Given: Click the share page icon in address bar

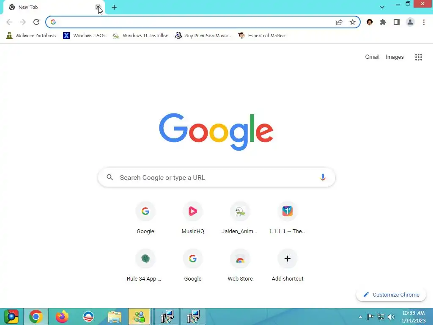Looking at the screenshot, I should pyautogui.click(x=339, y=22).
